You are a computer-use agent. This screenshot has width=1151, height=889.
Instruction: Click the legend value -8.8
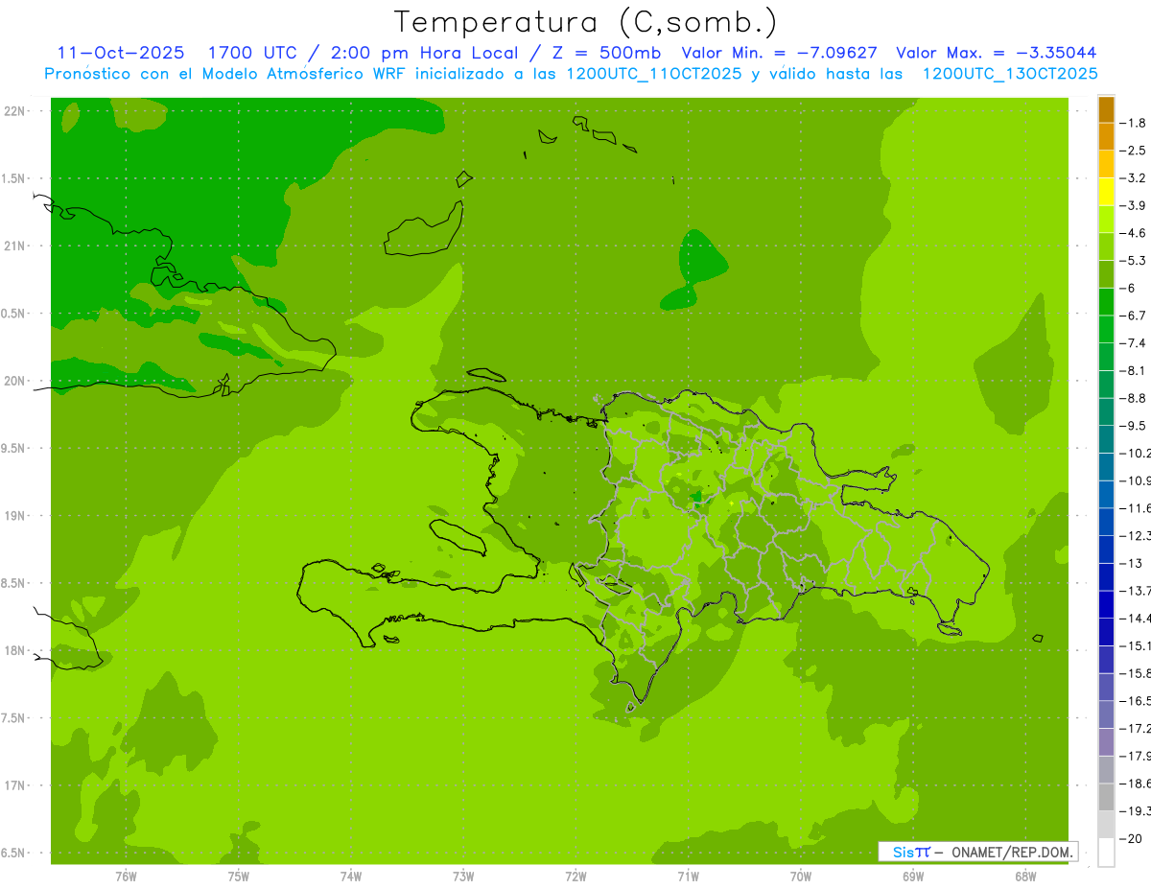point(1135,398)
